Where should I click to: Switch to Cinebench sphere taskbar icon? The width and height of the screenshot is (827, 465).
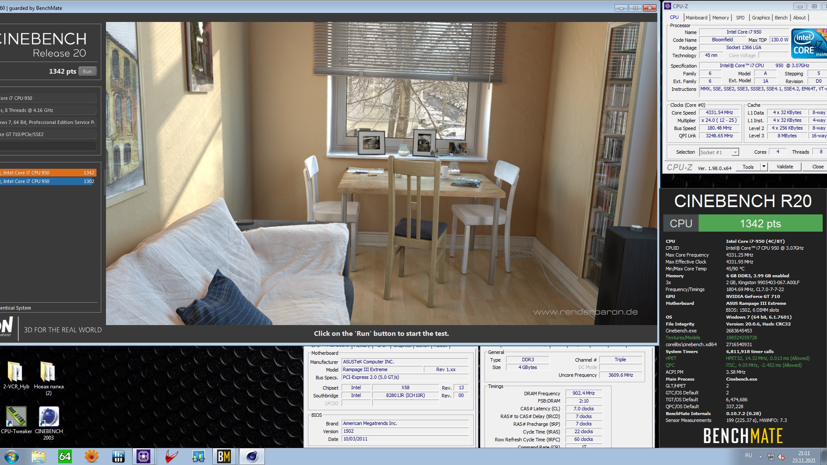click(252, 456)
